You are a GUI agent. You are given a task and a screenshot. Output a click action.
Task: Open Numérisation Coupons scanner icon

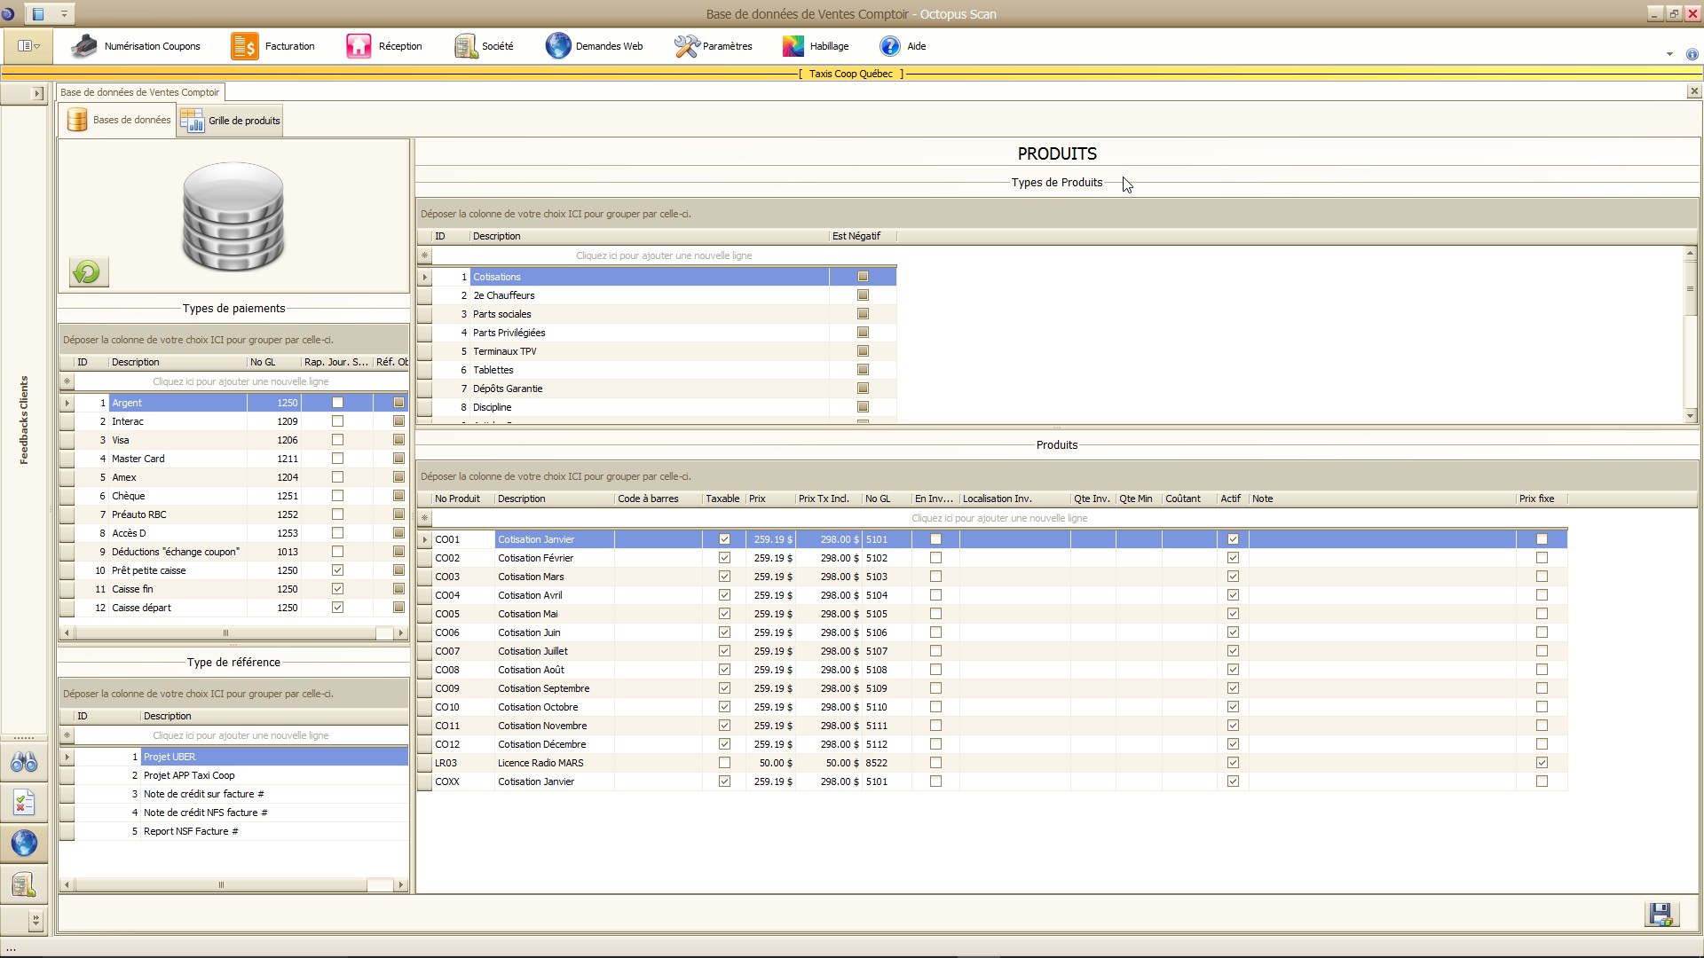(84, 46)
